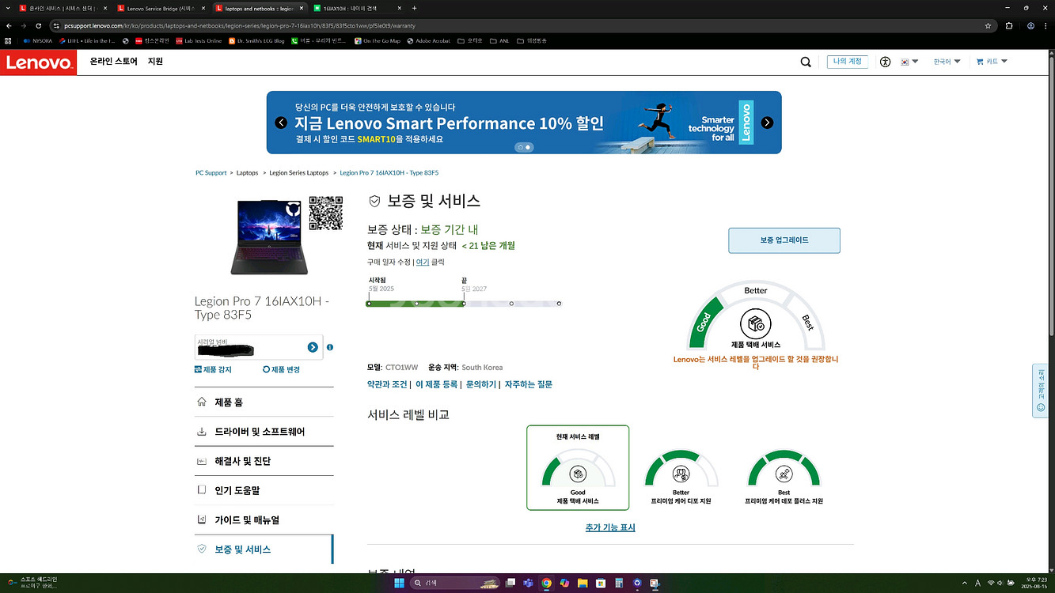Screen dimensions: 1055x593
Task: Reload the page
Action: pos(38,25)
